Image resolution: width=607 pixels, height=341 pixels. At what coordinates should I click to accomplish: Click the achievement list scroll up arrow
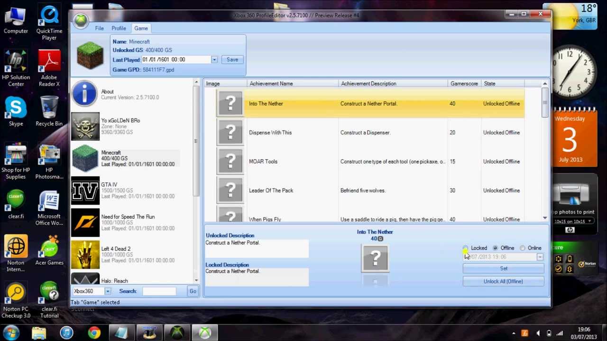(545, 84)
